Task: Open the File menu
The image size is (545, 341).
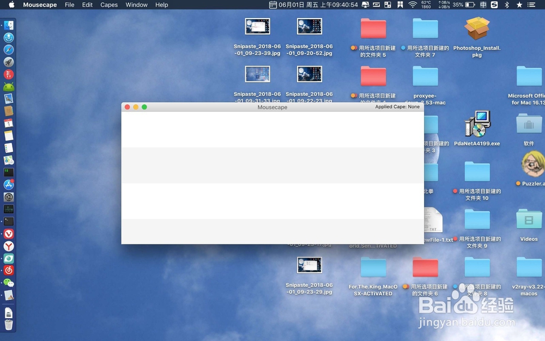Action: point(70,5)
